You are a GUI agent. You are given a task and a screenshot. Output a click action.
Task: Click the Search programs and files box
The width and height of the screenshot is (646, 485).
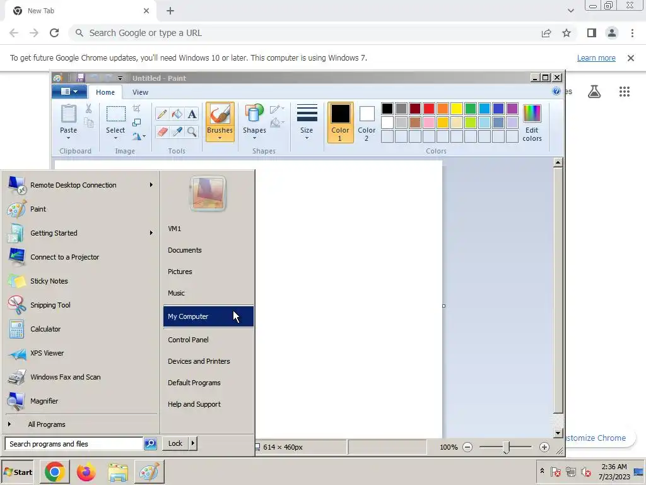[x=74, y=444]
